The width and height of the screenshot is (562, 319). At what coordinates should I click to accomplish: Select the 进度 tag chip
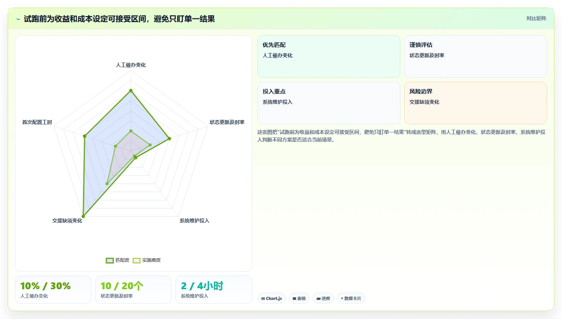(323, 298)
